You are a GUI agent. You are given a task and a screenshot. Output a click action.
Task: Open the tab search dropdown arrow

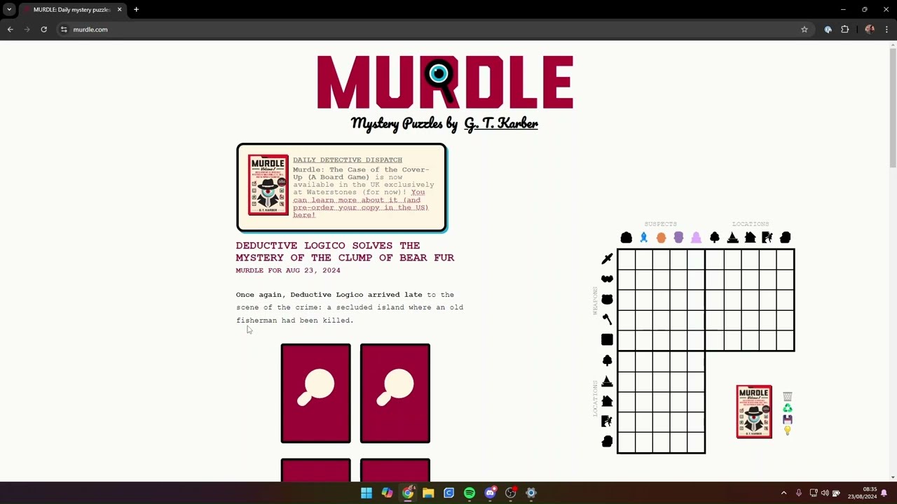[9, 10]
